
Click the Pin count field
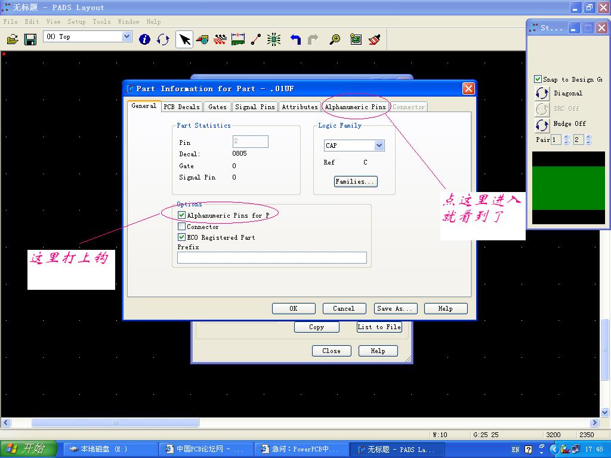[250, 141]
